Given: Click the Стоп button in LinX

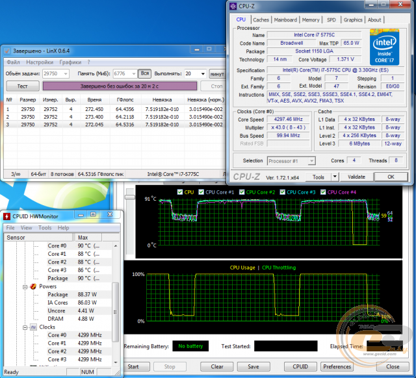Looking at the screenshot, I should (213, 86).
